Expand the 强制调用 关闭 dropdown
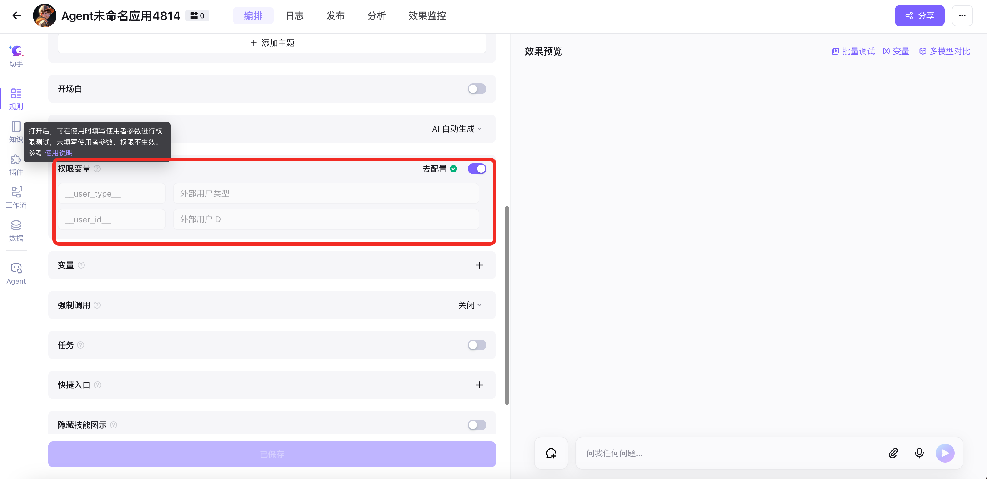Viewport: 987px width, 479px height. click(470, 305)
